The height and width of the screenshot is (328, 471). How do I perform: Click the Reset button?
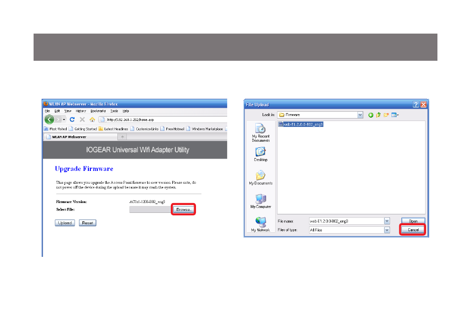click(x=88, y=223)
